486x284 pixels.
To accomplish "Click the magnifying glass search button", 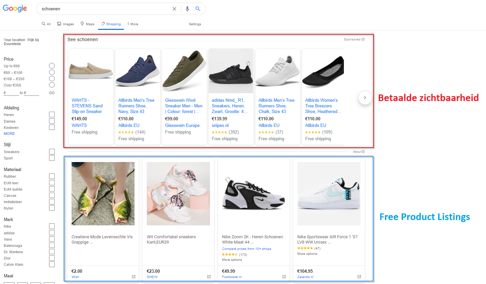I will click(198, 9).
